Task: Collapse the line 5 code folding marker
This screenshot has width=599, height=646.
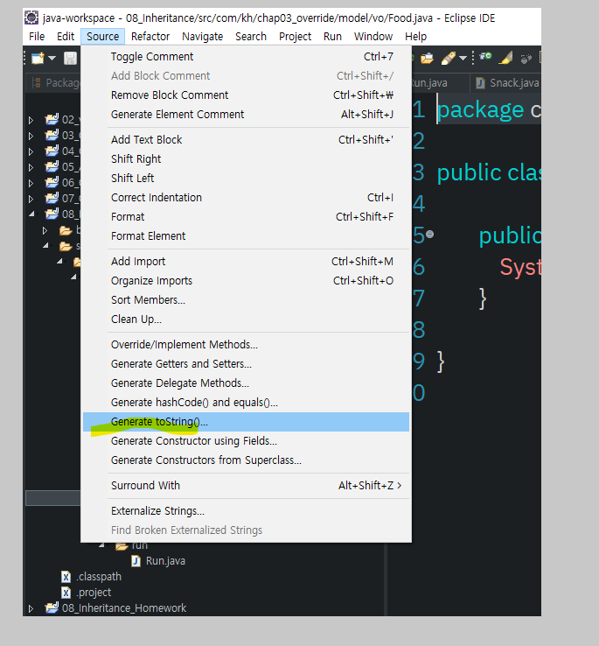Action: (x=430, y=234)
